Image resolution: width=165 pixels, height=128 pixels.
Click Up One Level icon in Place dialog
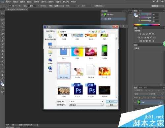tap(96, 32)
